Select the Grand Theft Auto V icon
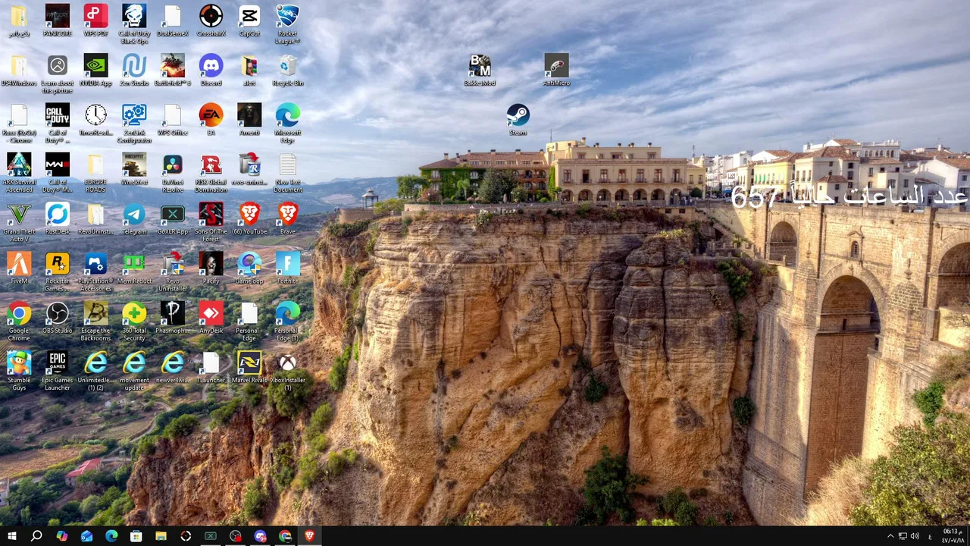Viewport: 970px width, 546px height. [19, 222]
